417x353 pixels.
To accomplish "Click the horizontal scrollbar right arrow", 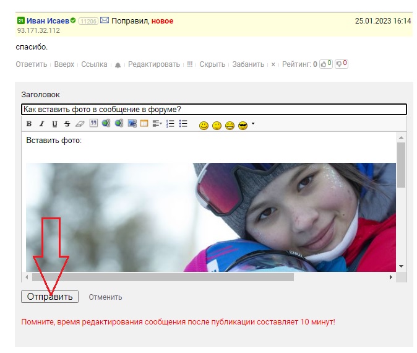I will pyautogui.click(x=390, y=277).
